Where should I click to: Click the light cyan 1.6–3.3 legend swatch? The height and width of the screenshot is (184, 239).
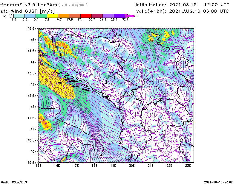pyautogui.click(x=19, y=16)
